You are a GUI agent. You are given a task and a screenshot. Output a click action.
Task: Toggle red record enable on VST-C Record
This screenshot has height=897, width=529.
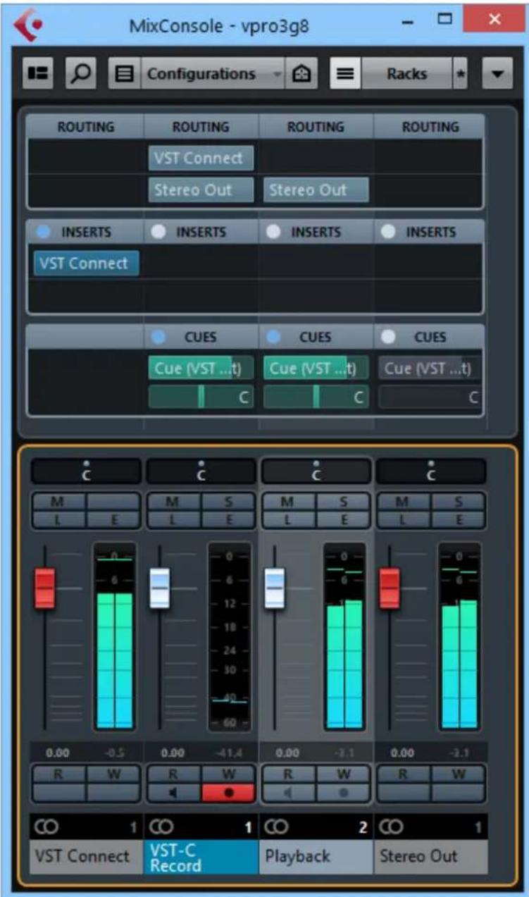point(228,792)
